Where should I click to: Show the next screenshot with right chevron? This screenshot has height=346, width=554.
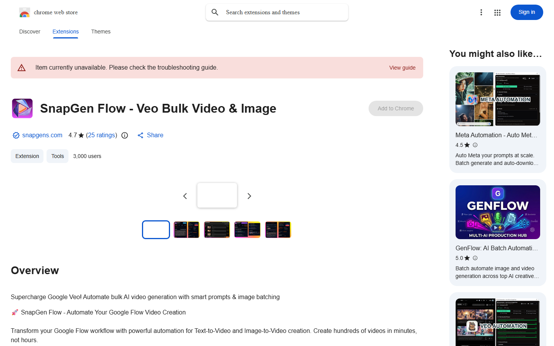(249, 196)
